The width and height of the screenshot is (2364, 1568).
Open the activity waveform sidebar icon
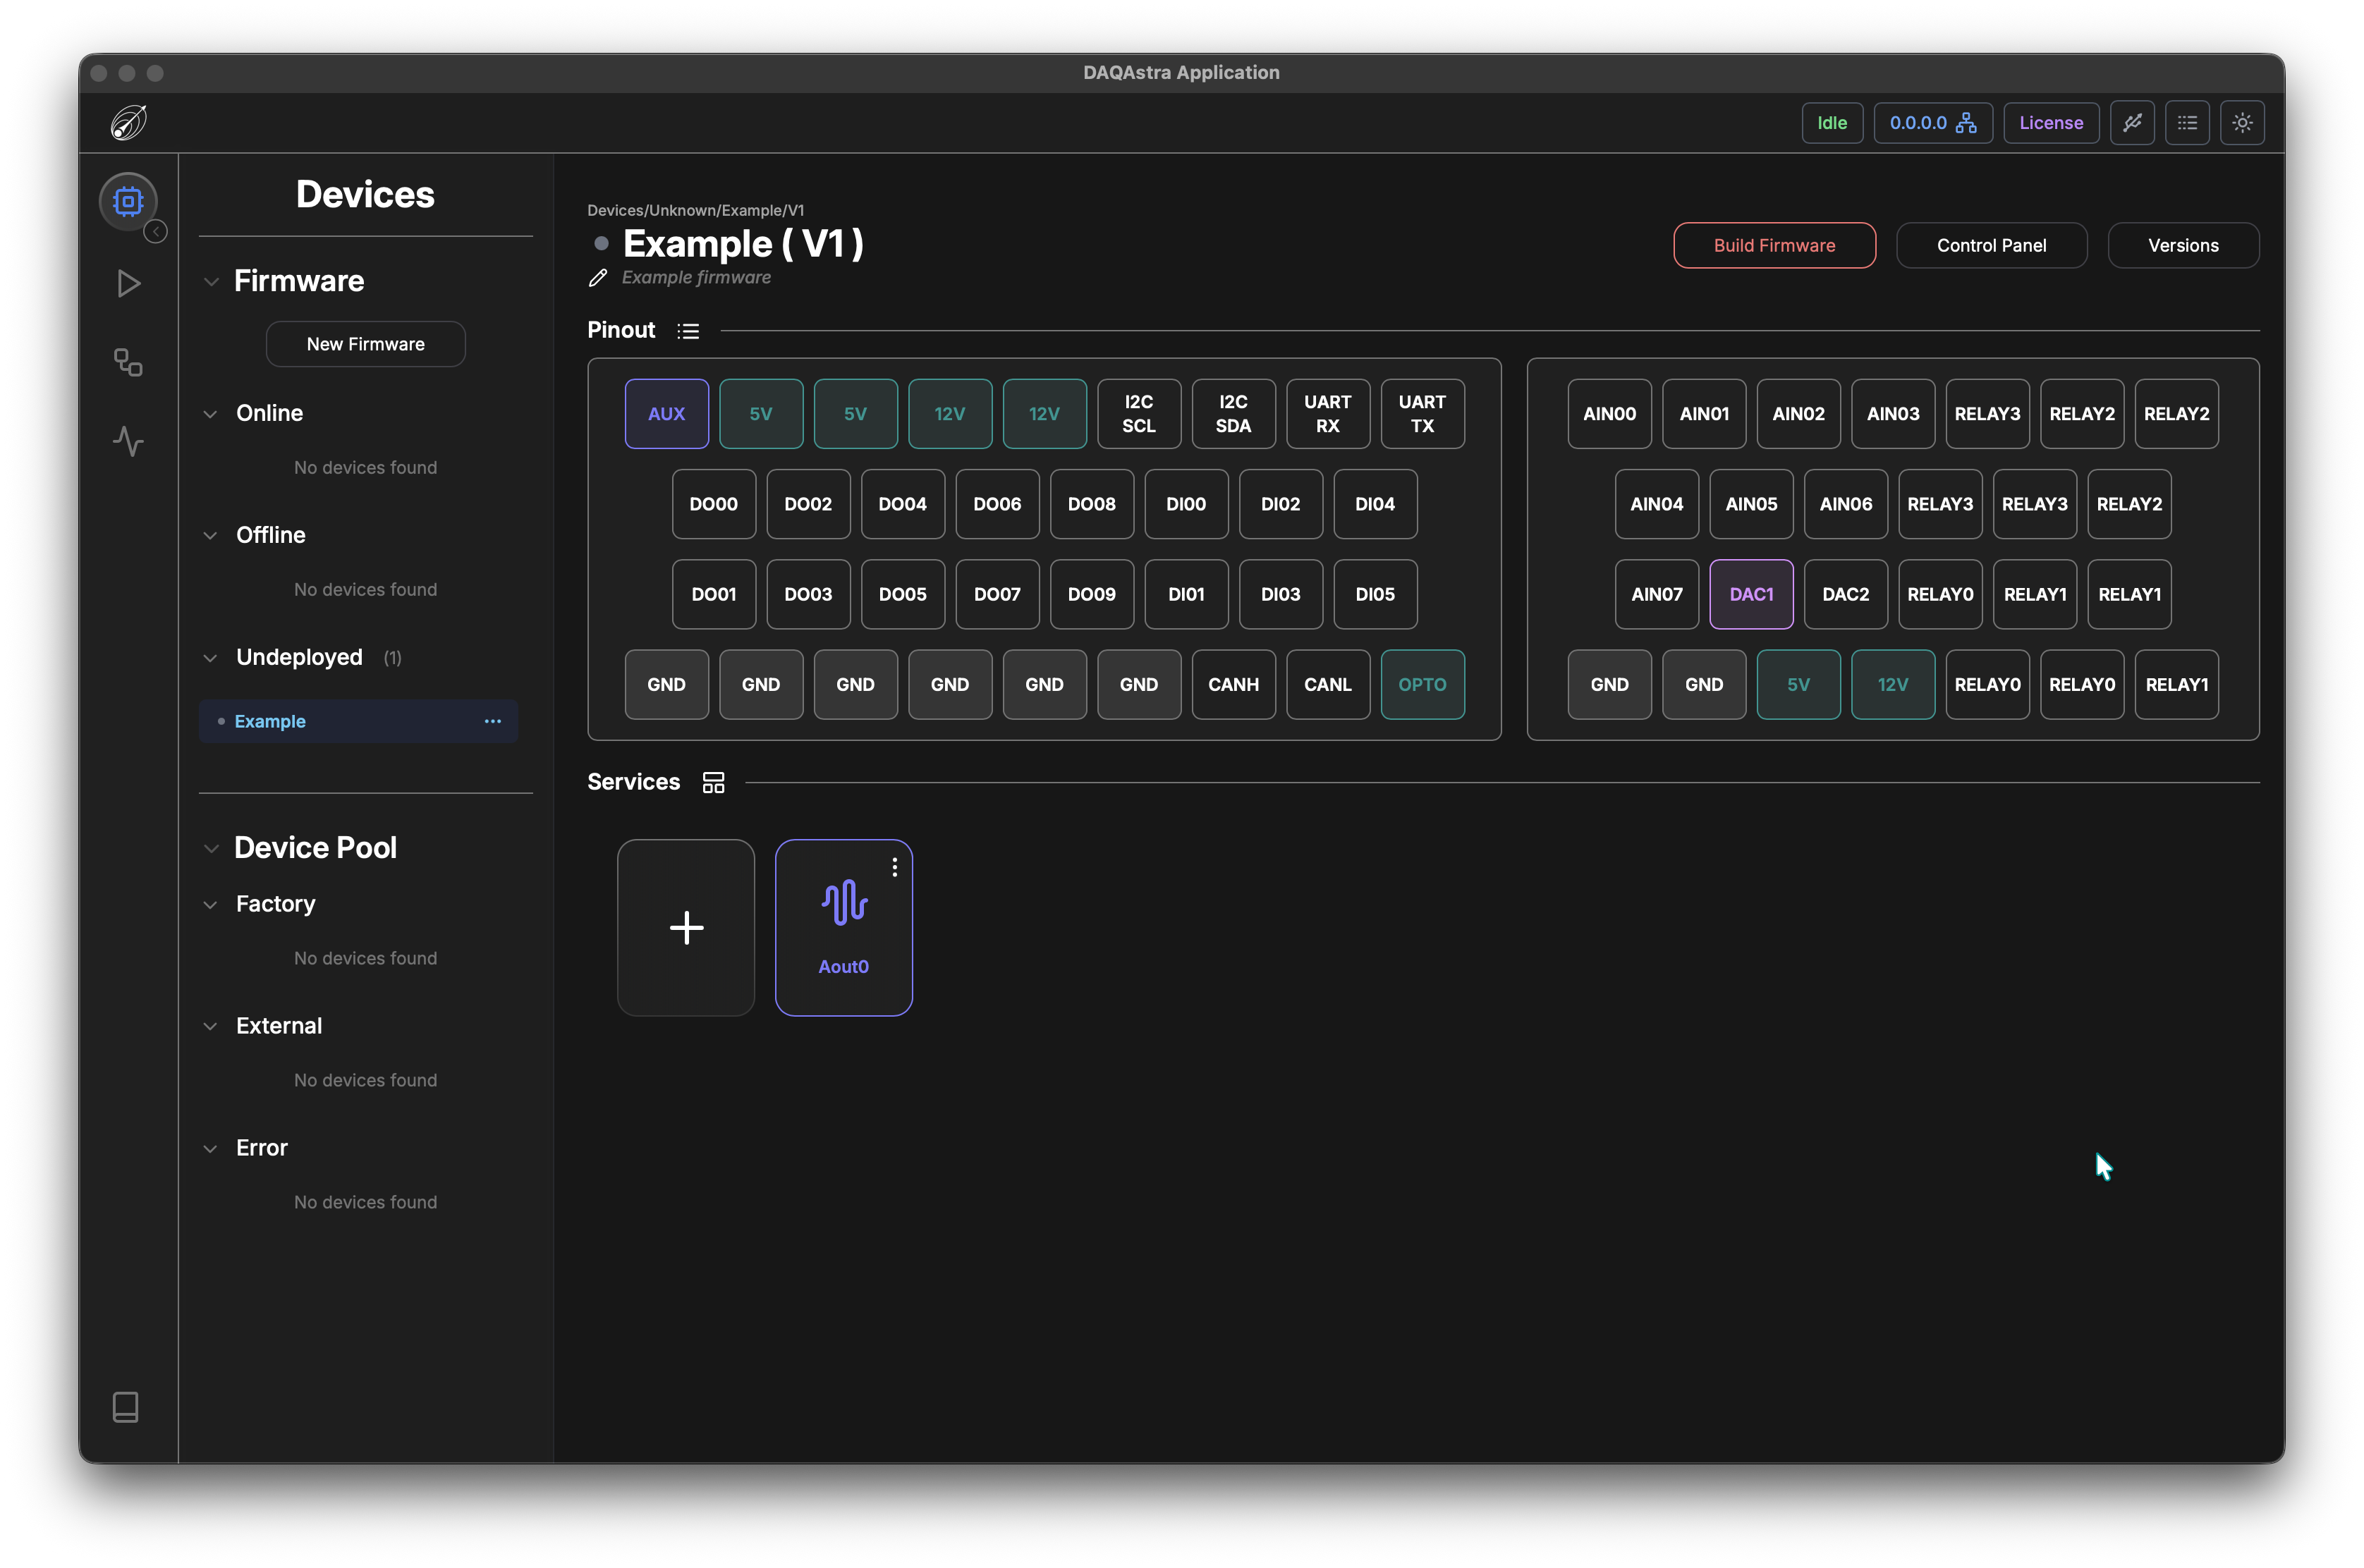click(x=128, y=441)
